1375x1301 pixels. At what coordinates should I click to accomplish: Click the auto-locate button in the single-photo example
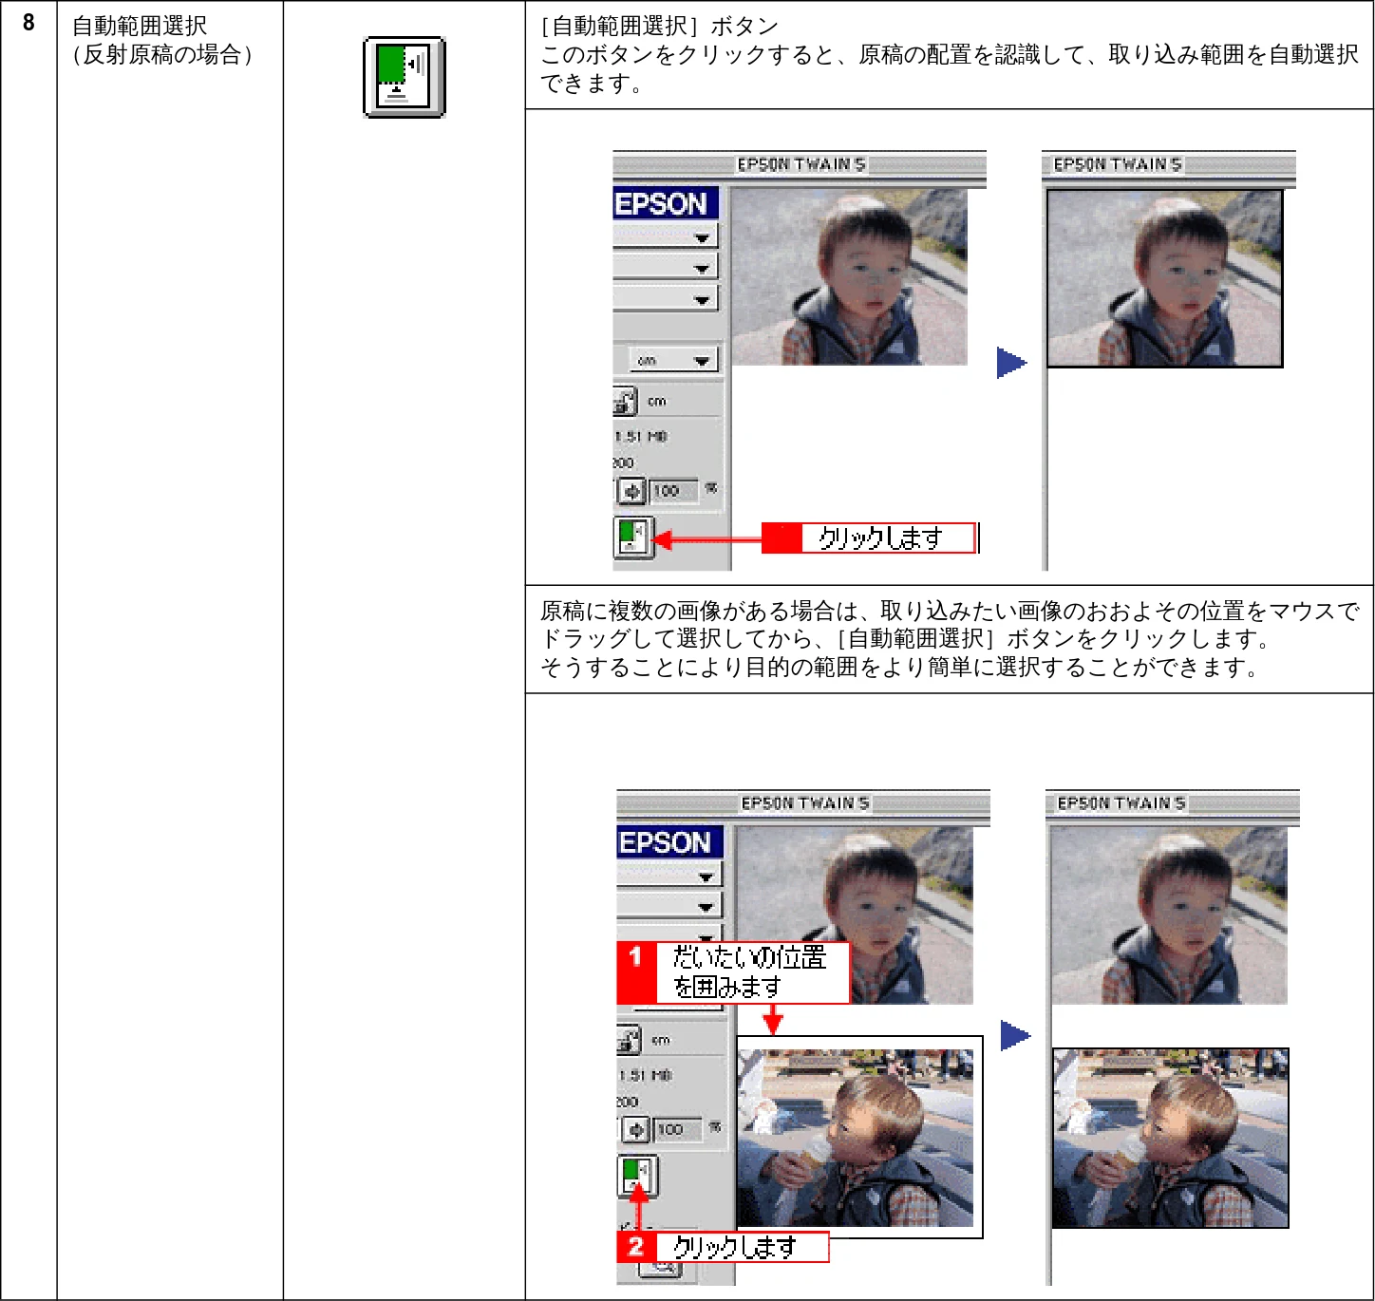click(633, 537)
